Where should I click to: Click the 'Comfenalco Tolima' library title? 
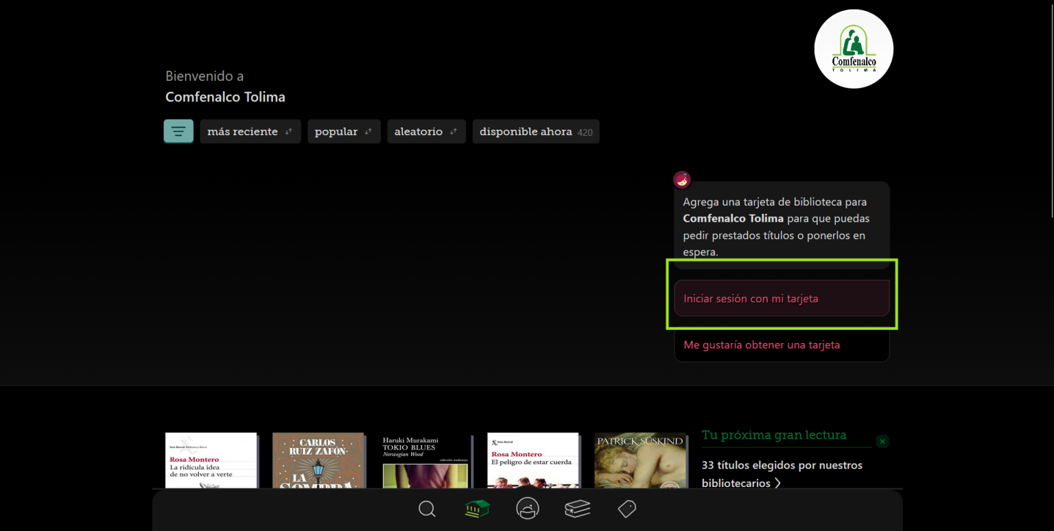(225, 97)
